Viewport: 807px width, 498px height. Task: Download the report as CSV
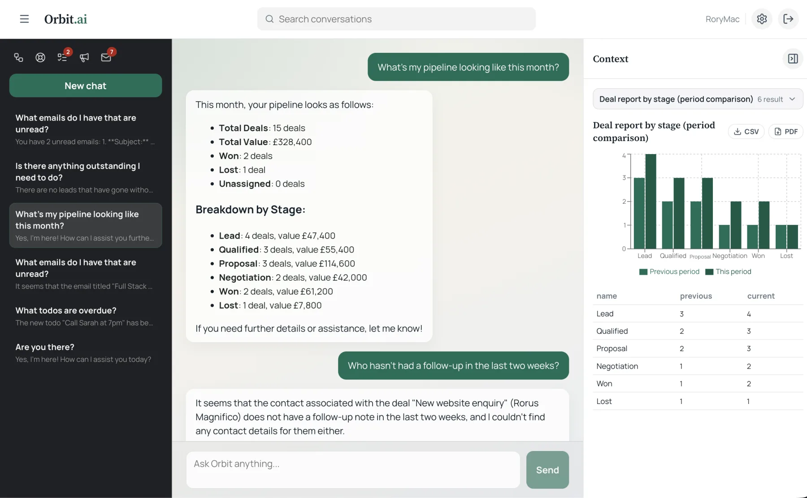pos(746,131)
